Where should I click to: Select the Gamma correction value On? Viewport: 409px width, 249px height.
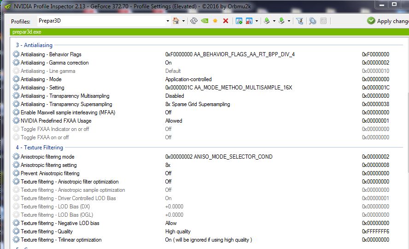[x=168, y=63]
